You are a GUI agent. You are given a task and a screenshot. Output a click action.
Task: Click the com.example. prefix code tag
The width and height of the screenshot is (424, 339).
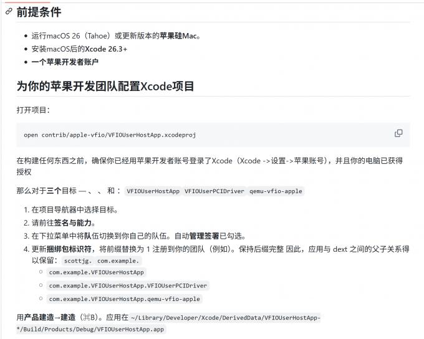coord(118,261)
